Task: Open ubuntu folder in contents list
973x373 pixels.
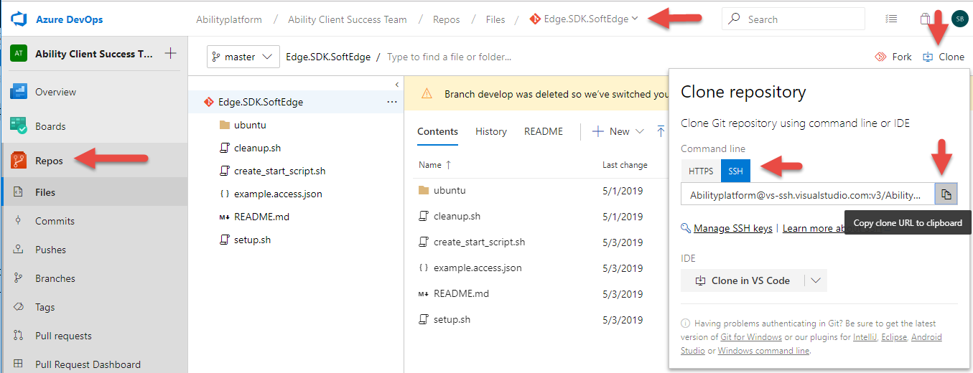Action: [x=450, y=190]
